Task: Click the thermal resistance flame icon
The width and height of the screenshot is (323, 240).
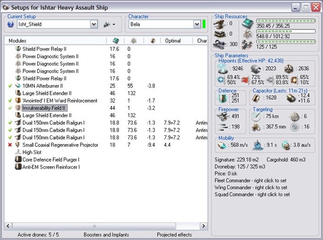Action: pos(245,80)
